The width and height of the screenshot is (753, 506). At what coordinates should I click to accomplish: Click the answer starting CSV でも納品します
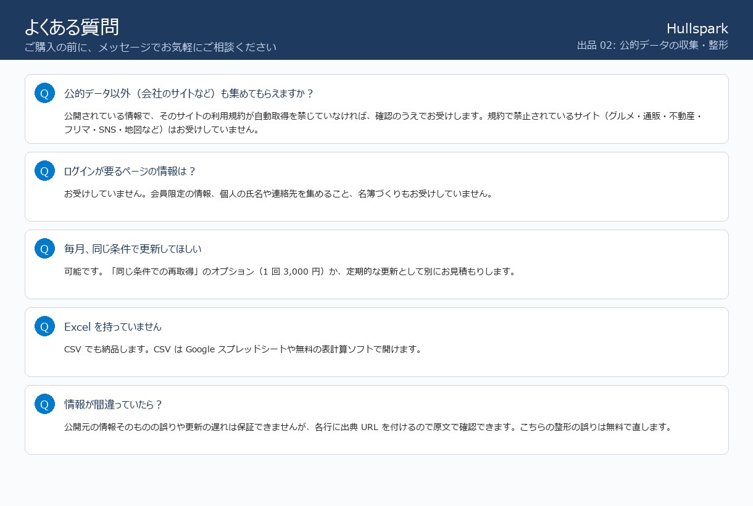(243, 349)
